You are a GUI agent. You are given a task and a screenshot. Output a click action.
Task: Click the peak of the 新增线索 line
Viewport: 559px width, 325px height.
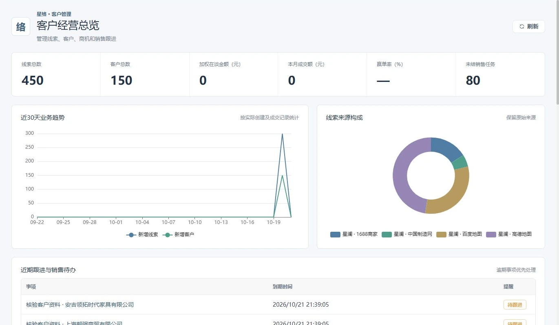click(282, 134)
